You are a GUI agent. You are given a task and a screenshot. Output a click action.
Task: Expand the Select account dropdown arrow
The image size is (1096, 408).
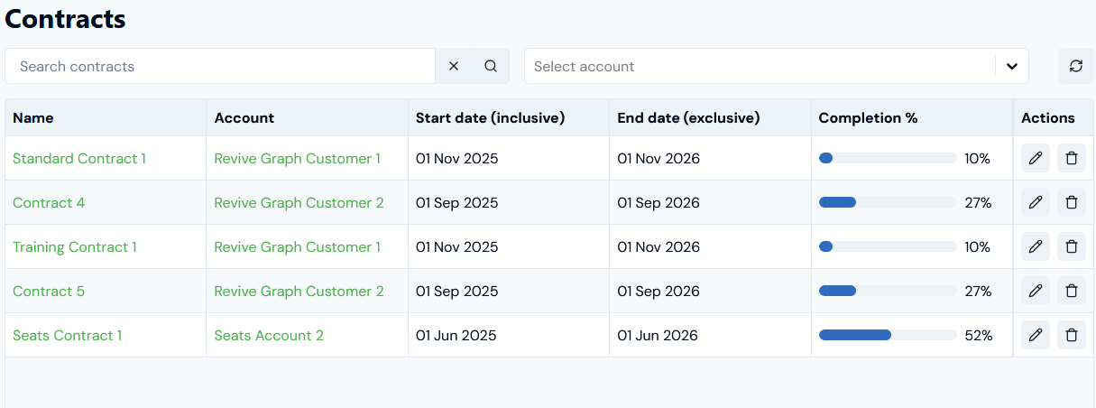1012,66
